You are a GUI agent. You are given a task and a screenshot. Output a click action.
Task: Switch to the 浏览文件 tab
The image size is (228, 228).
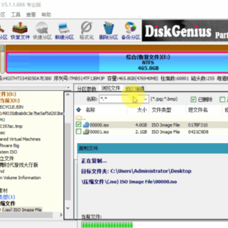[x=110, y=88]
